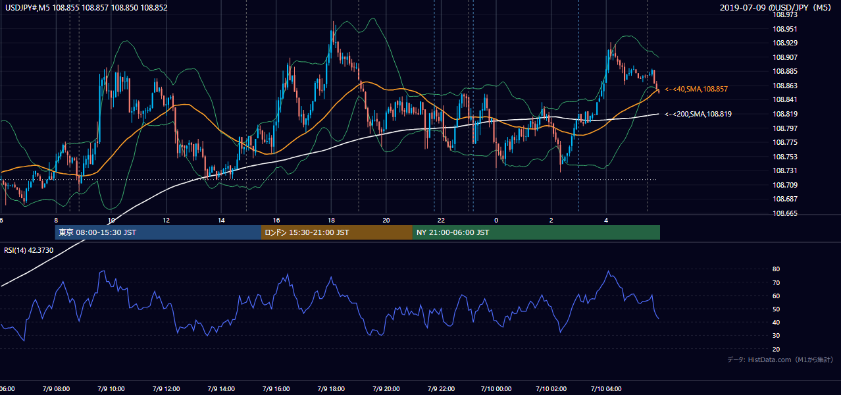This screenshot has width=841, height=395.
Task: Click the 7/9 14:00 time label
Action: click(x=221, y=389)
